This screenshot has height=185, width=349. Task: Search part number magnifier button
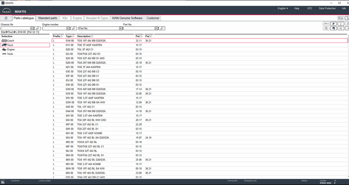pos(162,28)
